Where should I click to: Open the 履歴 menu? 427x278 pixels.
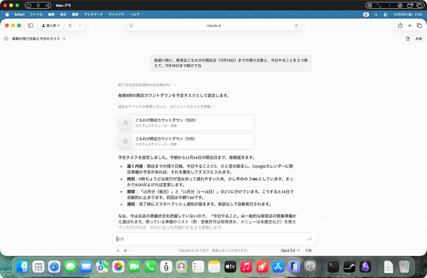click(x=75, y=14)
